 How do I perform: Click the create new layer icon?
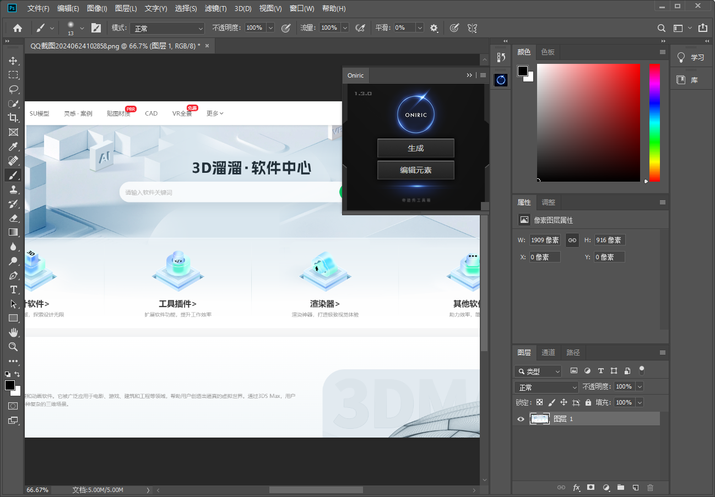[635, 488]
